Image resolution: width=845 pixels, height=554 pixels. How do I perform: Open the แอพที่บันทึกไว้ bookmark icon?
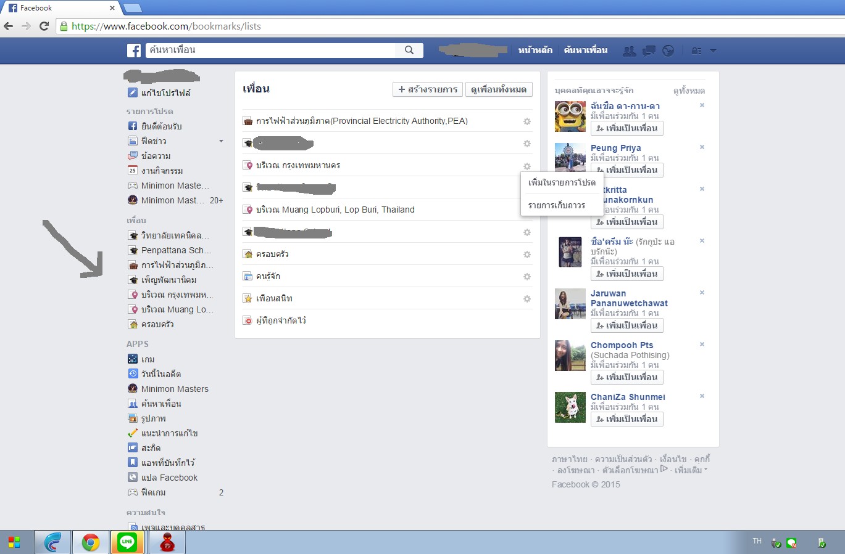[x=132, y=463]
